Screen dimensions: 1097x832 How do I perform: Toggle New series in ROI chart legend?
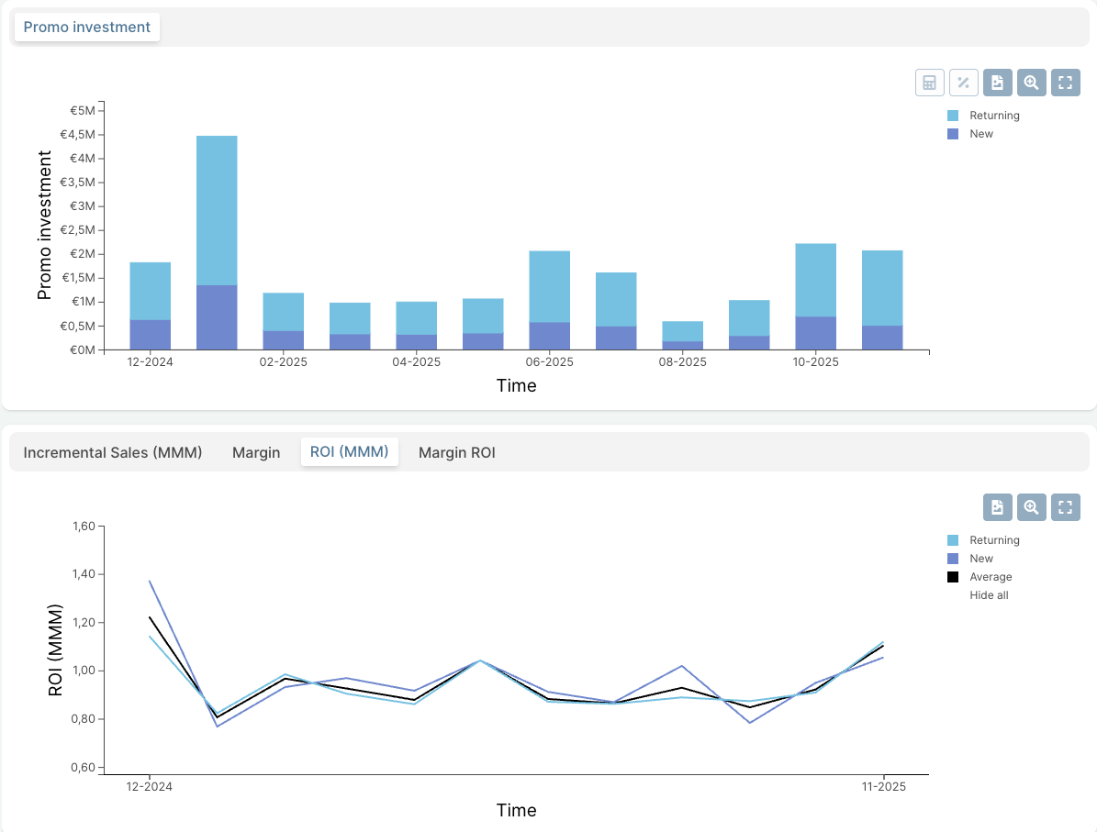(981, 559)
